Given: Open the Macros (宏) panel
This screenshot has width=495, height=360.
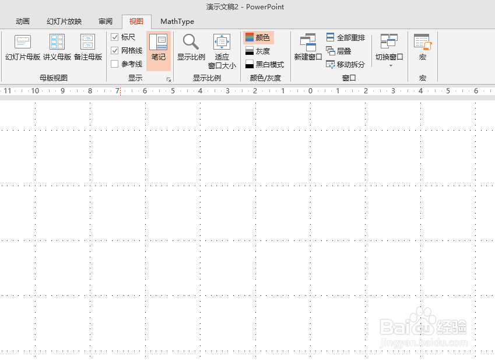Looking at the screenshot, I should click(x=423, y=50).
